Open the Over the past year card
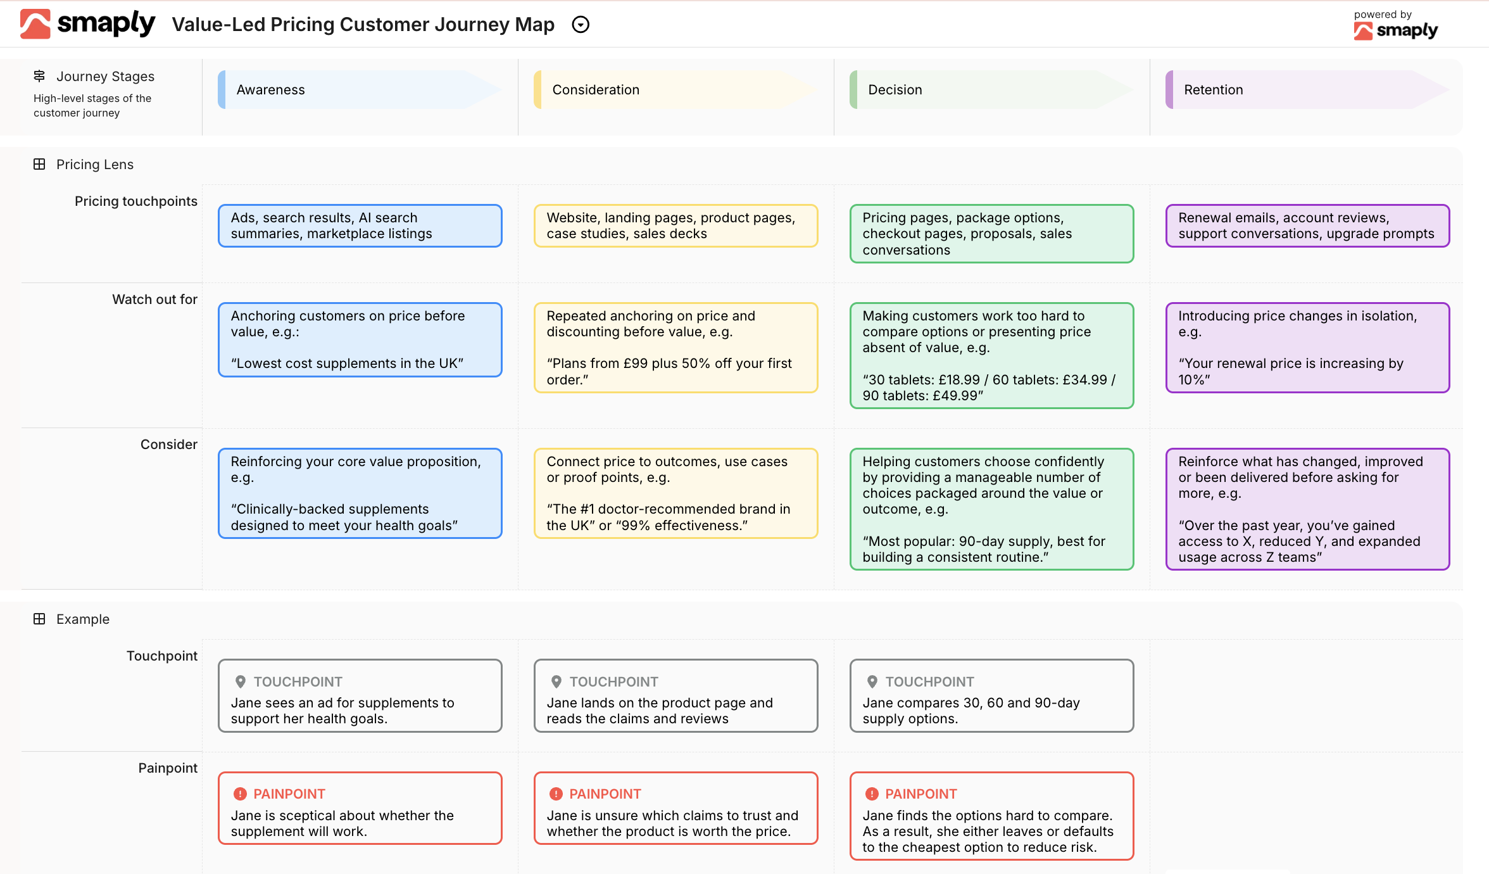The image size is (1489, 874). click(x=1307, y=509)
